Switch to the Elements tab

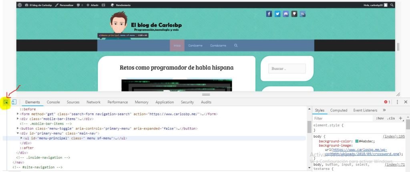(33, 102)
